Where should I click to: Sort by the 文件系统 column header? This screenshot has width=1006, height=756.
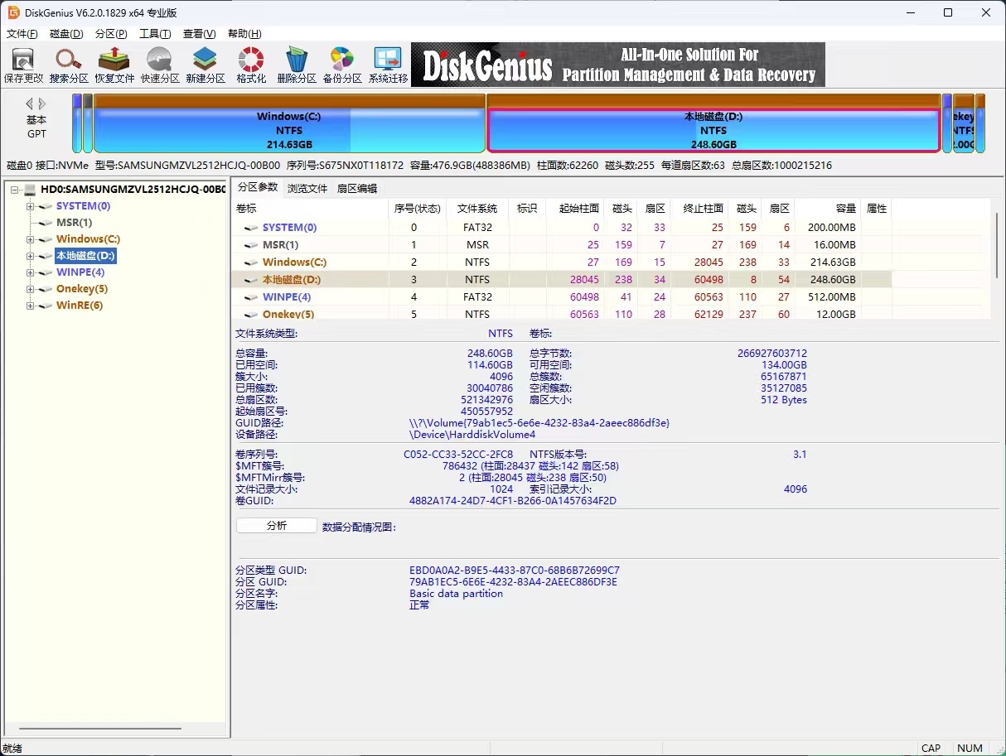(477, 209)
